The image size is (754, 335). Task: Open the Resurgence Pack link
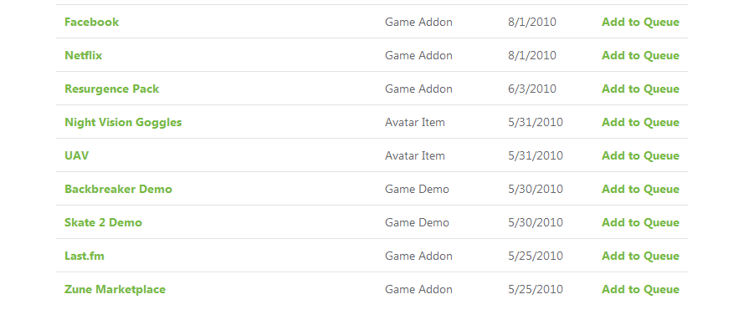(x=111, y=89)
